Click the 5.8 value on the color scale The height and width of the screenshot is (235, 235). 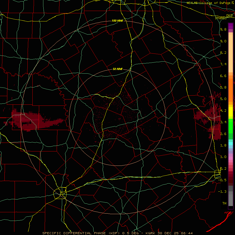click(223, 87)
